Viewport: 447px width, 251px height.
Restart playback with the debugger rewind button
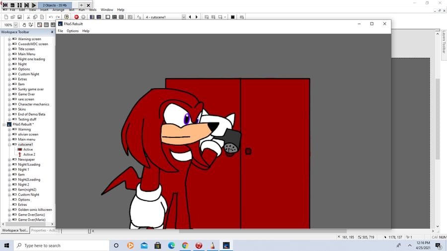[x=5, y=5]
